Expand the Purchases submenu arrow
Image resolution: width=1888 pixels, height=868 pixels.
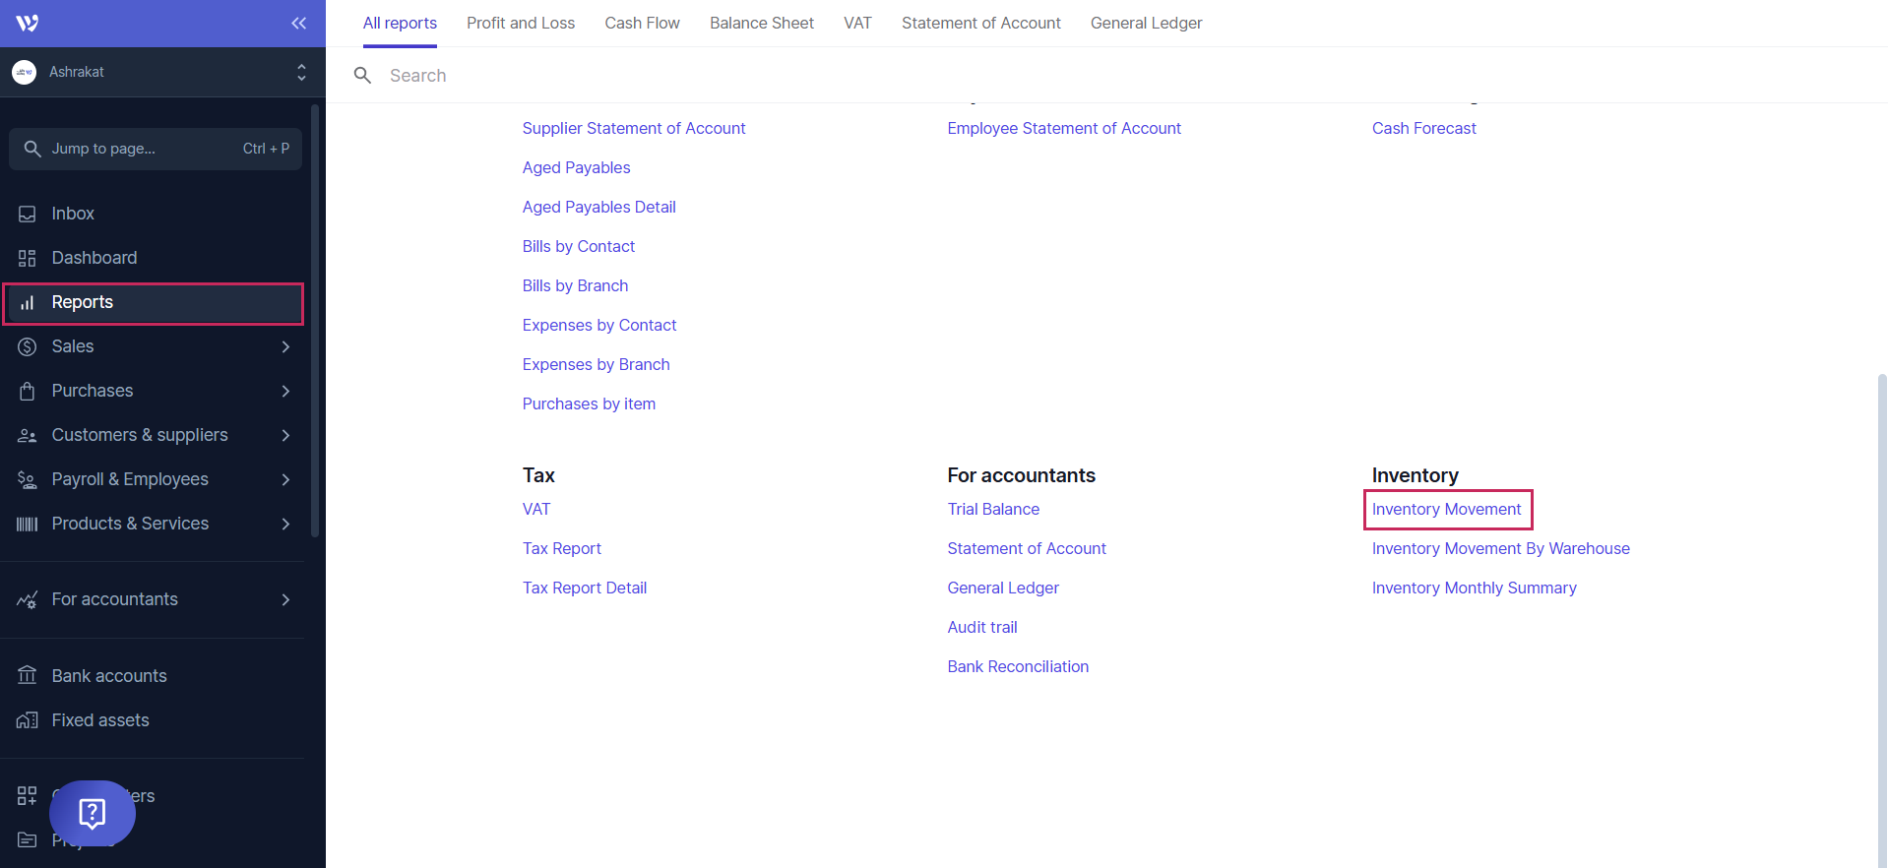[x=285, y=391]
